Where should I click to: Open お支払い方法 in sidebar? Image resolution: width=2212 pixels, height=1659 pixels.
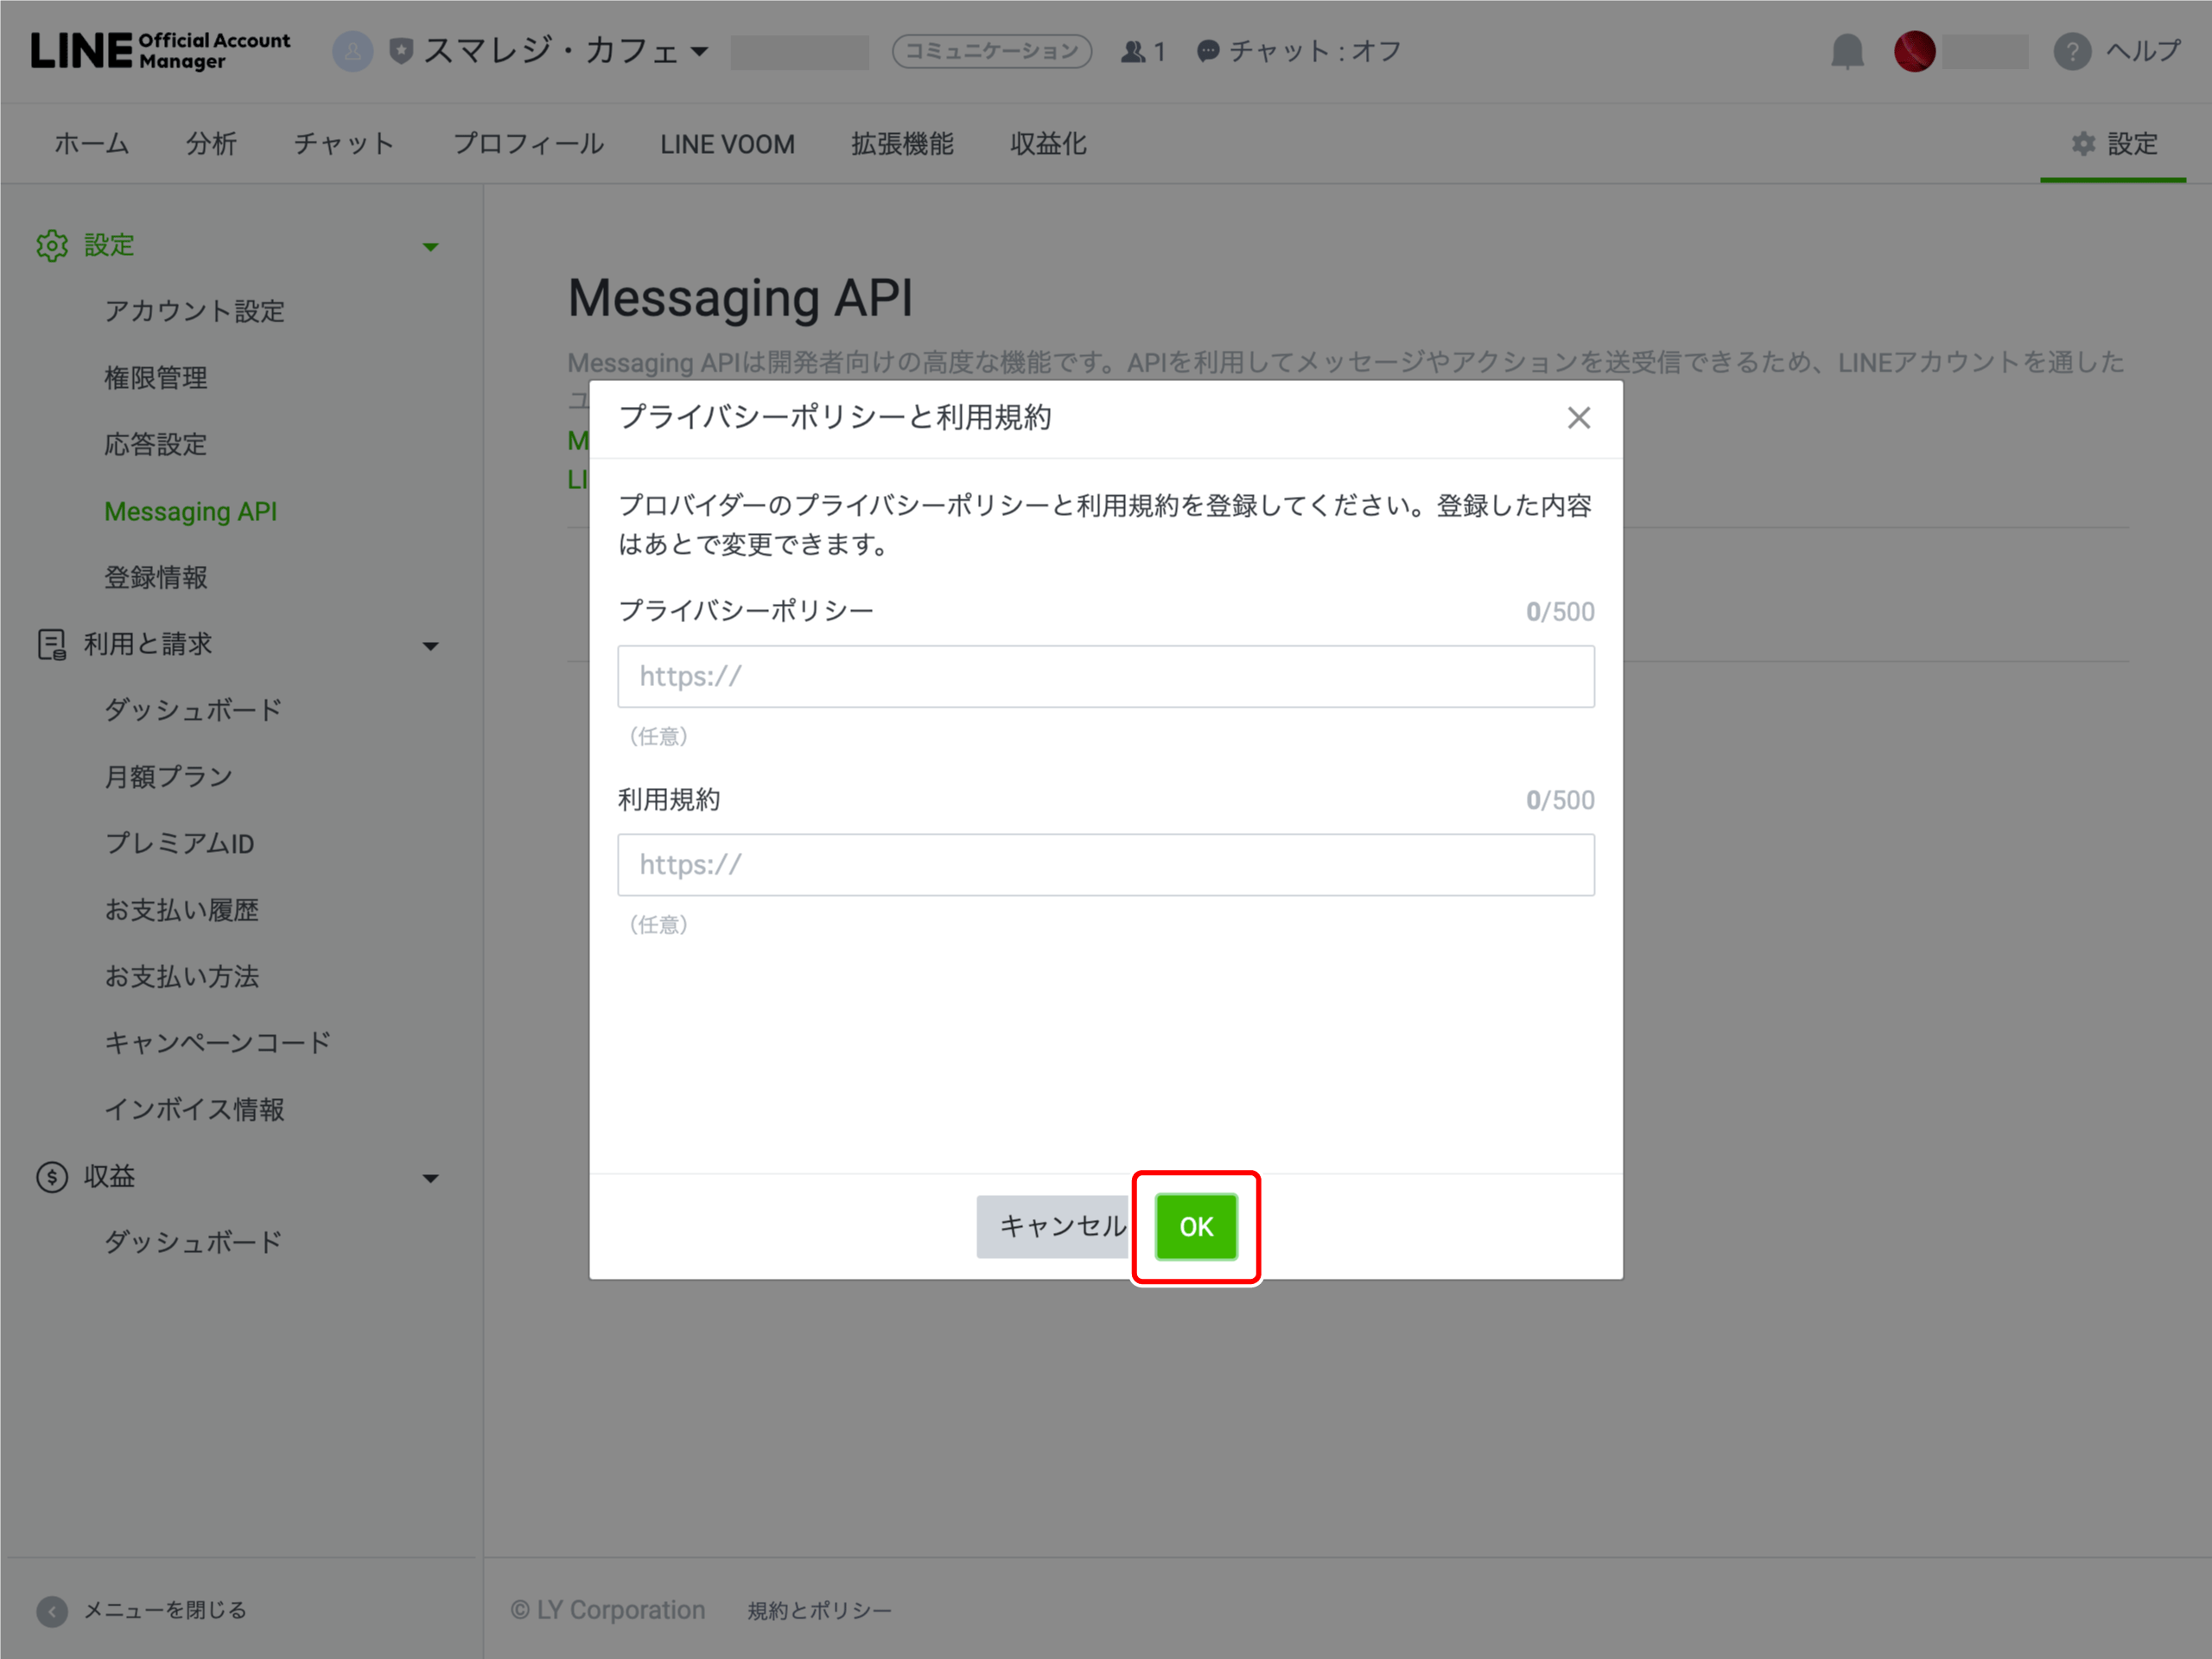[x=182, y=976]
